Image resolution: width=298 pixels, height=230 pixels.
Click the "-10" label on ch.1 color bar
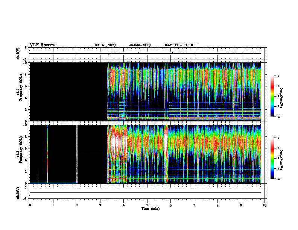pyautogui.click(x=278, y=117)
